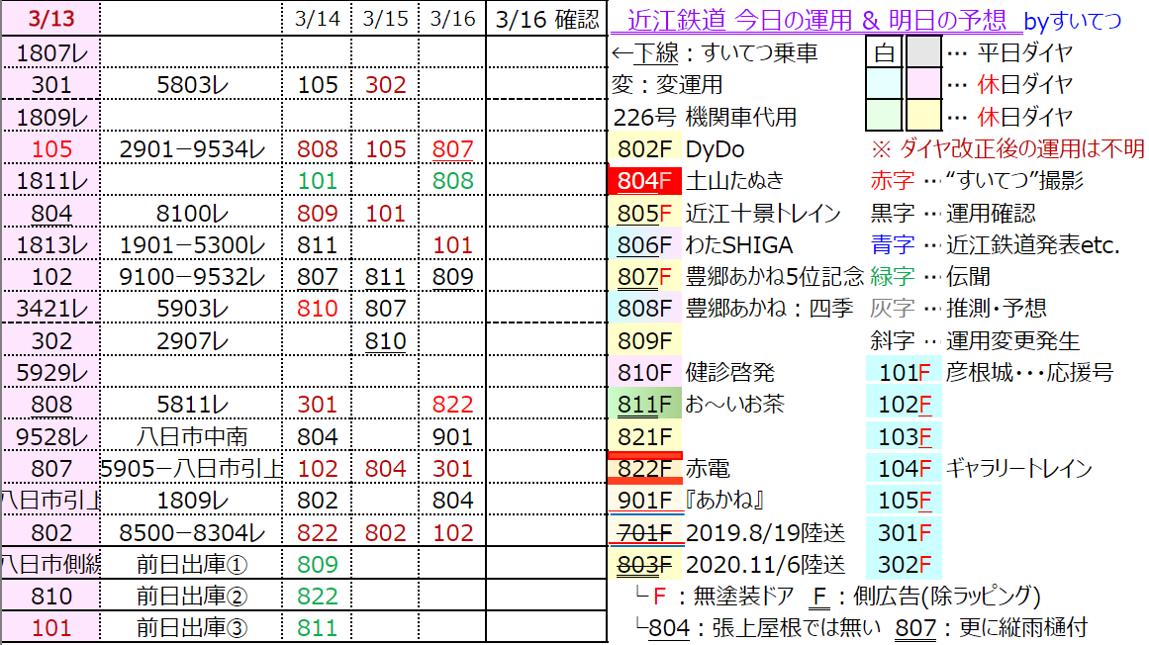Viewport: 1149px width, 645px height.
Task: Click the green 811F legend cell
Action: pos(645,405)
